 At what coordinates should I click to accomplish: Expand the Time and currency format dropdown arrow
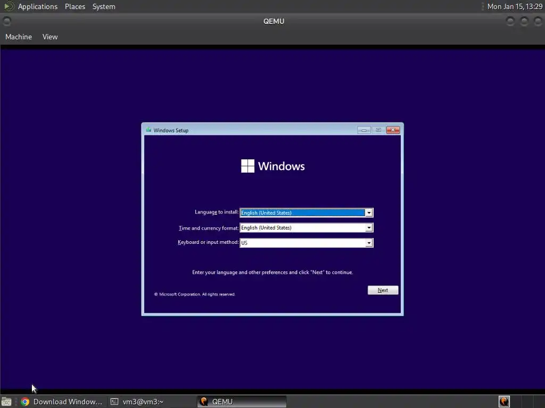point(369,227)
